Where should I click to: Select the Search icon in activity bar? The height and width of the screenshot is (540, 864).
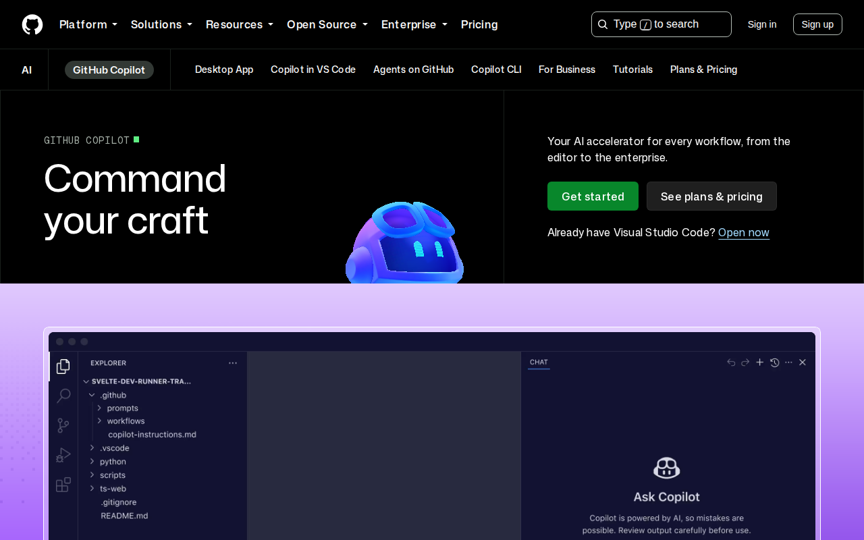(63, 396)
